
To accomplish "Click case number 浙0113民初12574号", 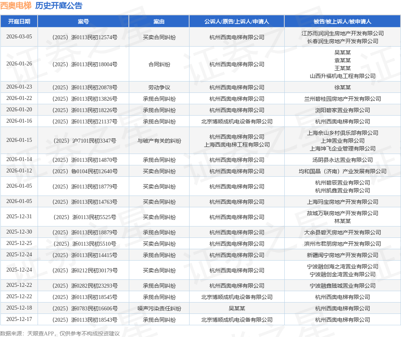I will coord(85,37).
